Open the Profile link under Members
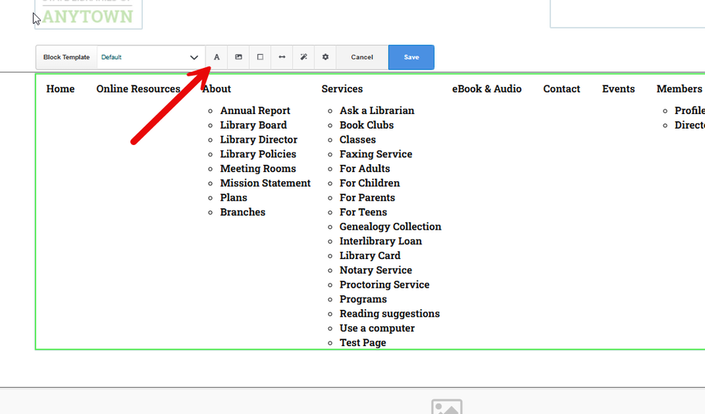Image resolution: width=705 pixels, height=414 pixels. (x=690, y=111)
